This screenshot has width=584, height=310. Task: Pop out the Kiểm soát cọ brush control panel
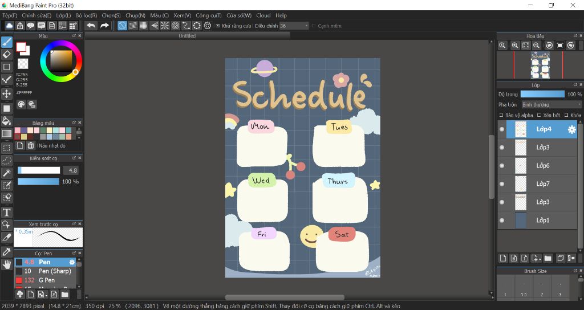pos(74,158)
